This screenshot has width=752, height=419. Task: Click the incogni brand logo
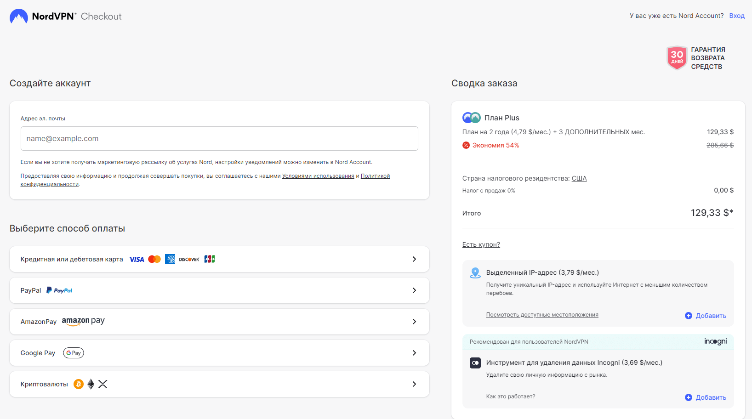[x=715, y=341]
